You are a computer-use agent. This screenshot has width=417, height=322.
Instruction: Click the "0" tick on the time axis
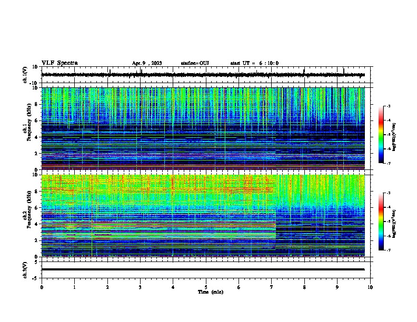pyautogui.click(x=42, y=287)
